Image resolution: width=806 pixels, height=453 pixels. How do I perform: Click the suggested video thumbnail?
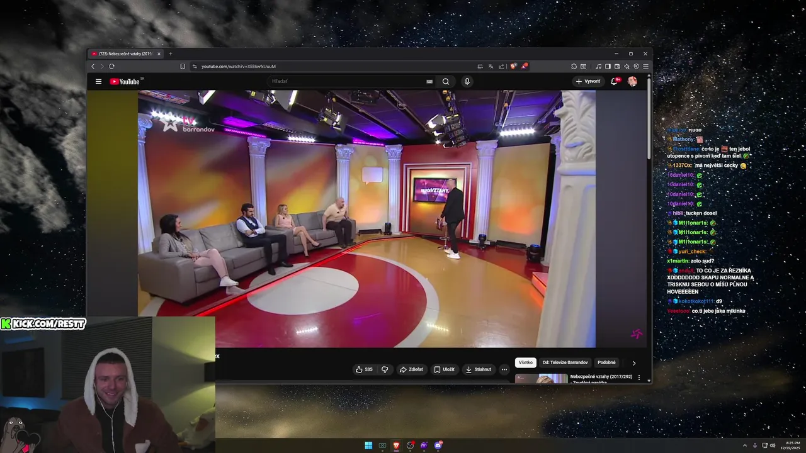[x=542, y=378]
